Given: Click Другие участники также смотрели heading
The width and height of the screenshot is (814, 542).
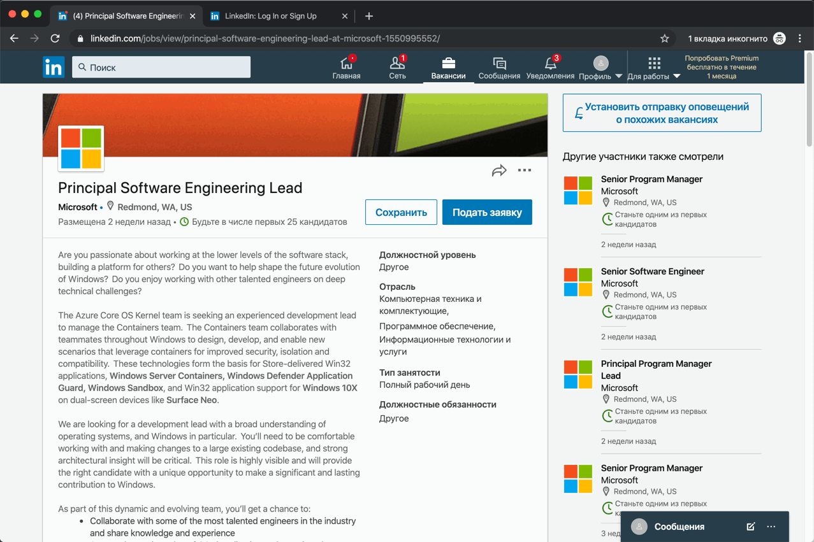Looking at the screenshot, I should coord(643,157).
